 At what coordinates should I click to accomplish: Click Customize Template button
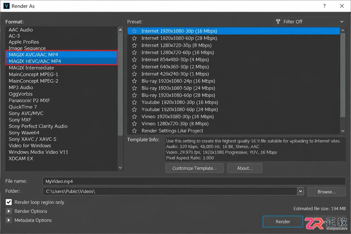(x=194, y=168)
